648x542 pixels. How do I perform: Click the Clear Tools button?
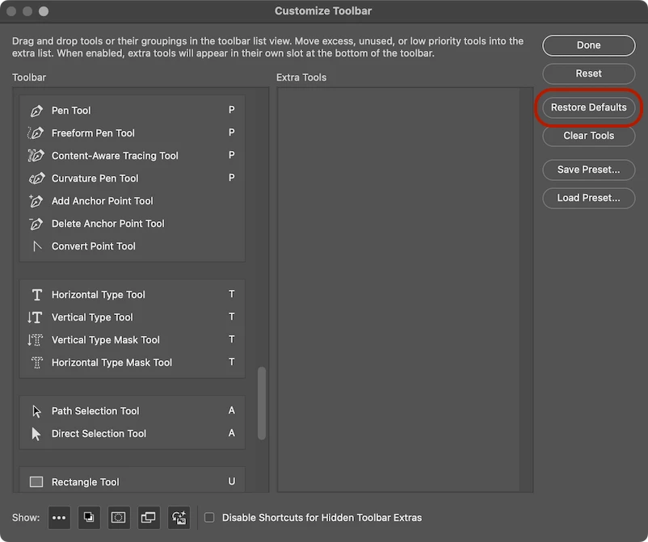[x=588, y=136]
